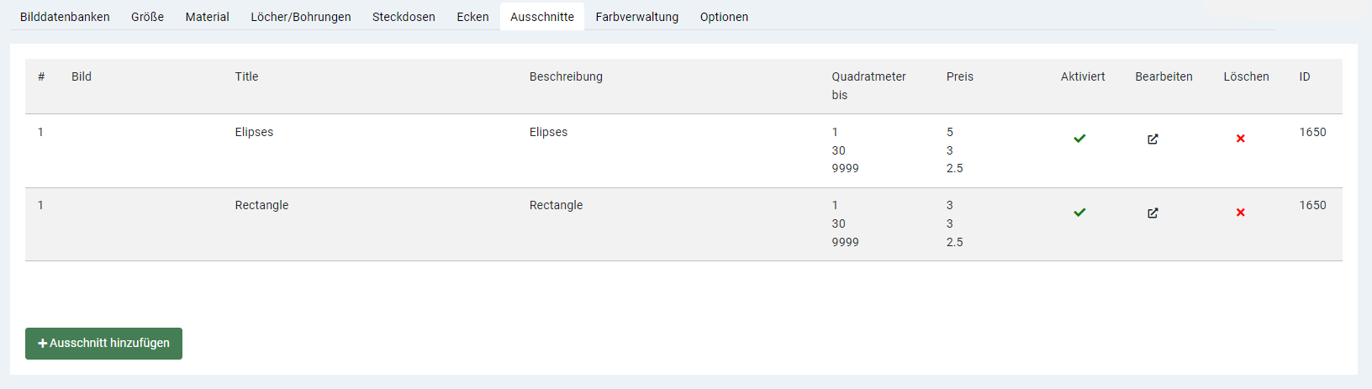Viewport: 1372px width, 389px height.
Task: Click the Quadratmeter bis column header
Action: click(868, 86)
